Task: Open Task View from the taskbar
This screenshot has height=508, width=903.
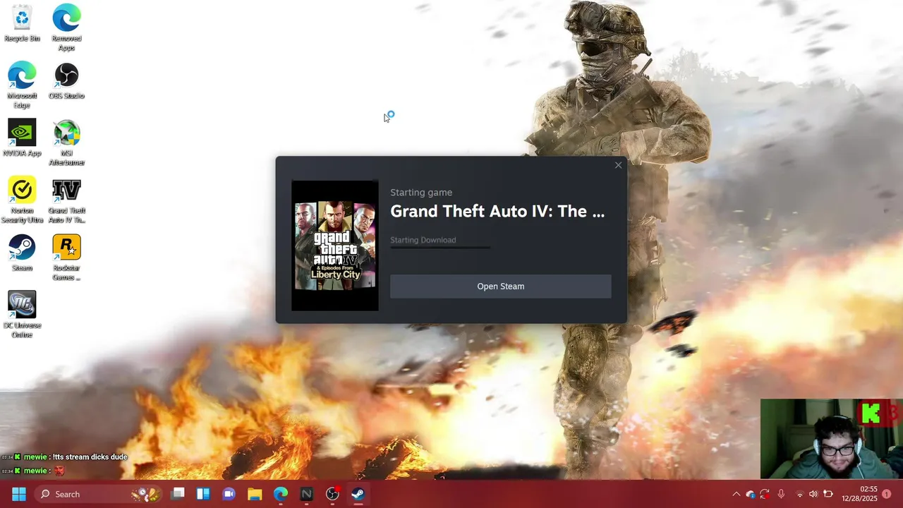Action: [178, 494]
